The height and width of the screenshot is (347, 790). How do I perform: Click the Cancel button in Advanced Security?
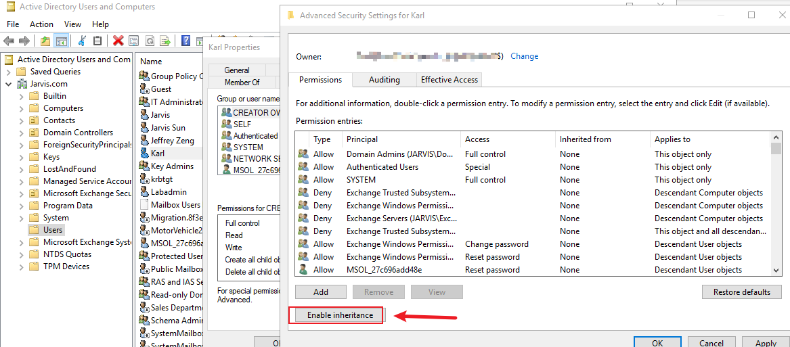coord(710,342)
